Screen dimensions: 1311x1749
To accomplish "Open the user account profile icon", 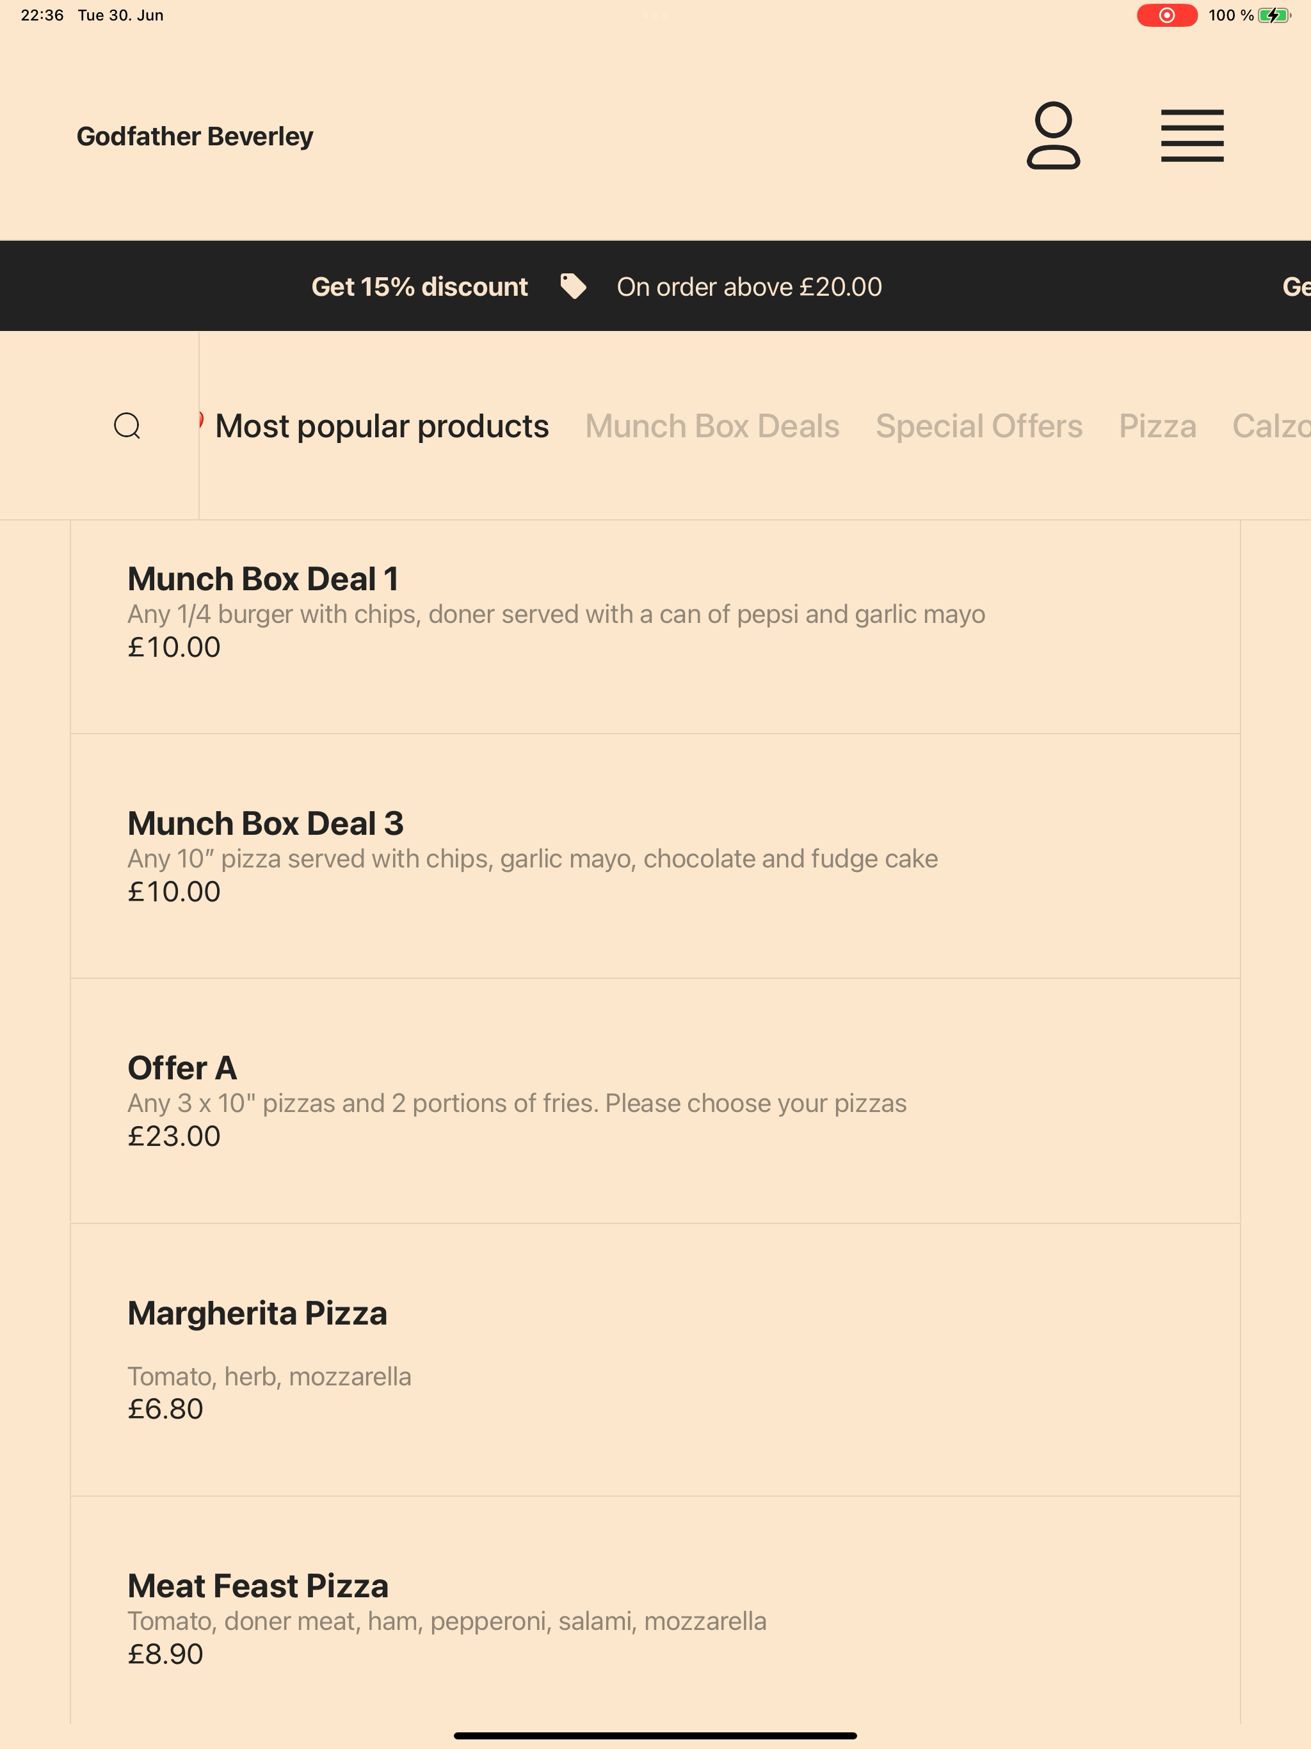I will tap(1052, 135).
